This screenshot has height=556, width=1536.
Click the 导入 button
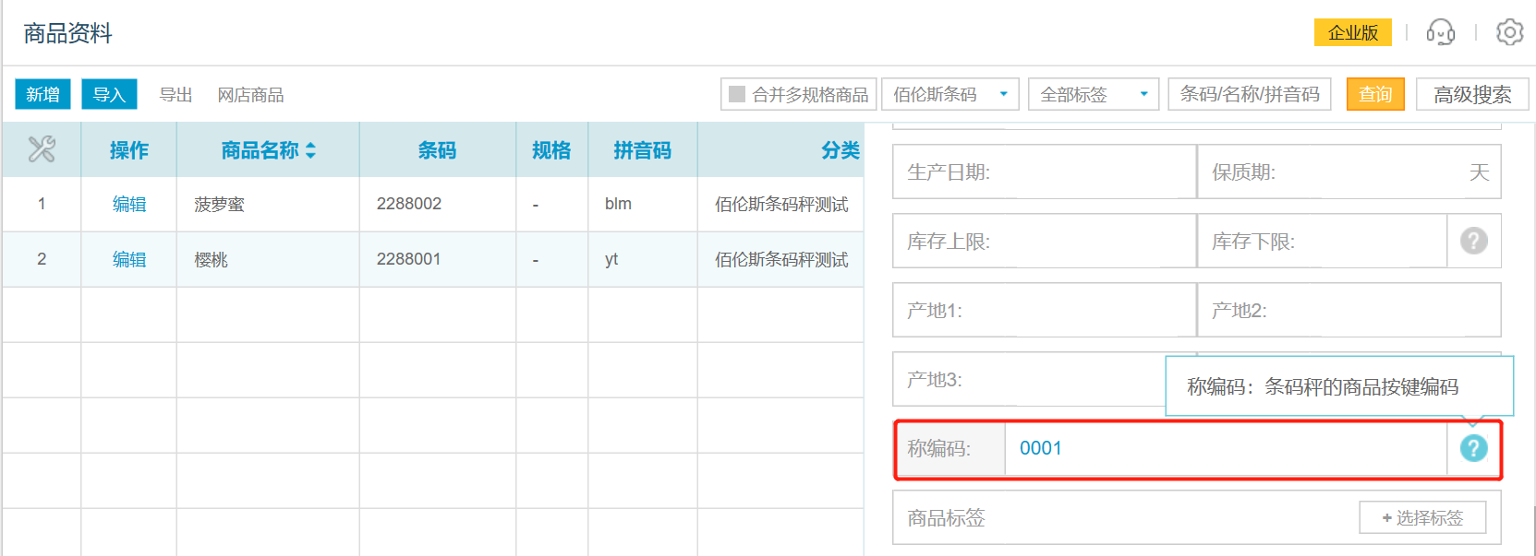click(x=109, y=94)
